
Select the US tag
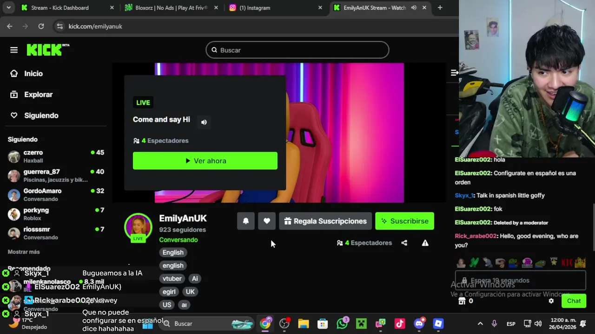167,305
